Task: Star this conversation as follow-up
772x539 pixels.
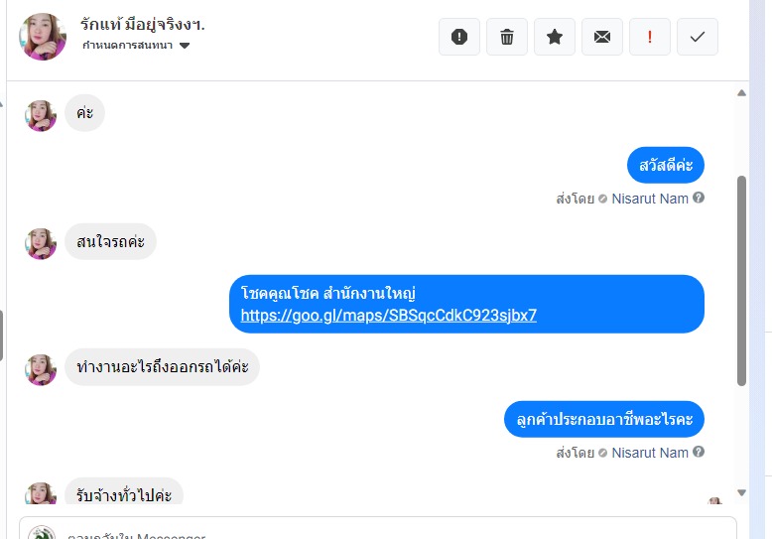Action: click(x=555, y=37)
